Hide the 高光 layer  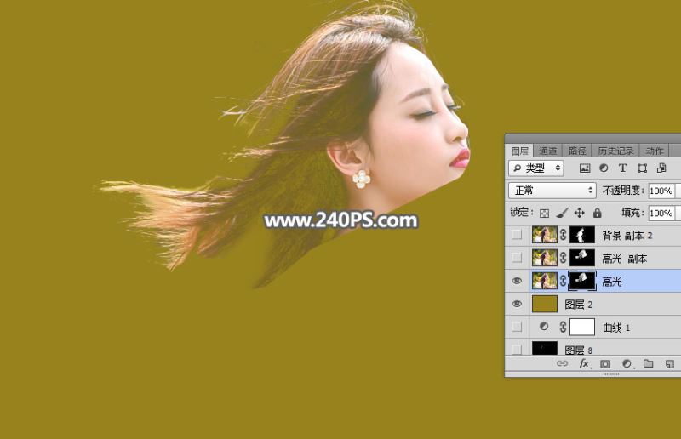[x=517, y=281]
